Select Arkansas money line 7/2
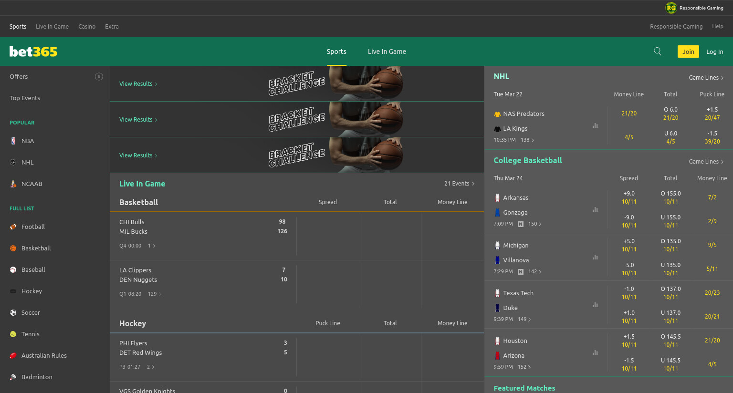Viewport: 733px width, 393px height. 712,197
